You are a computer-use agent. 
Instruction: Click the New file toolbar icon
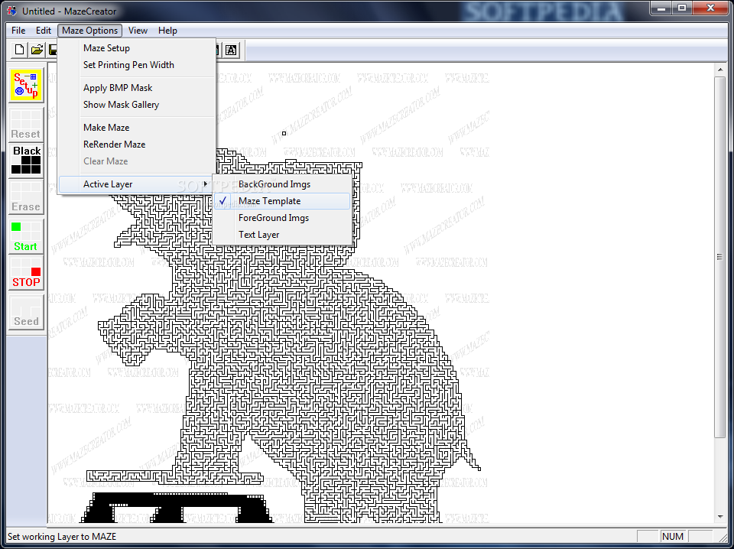[20, 50]
